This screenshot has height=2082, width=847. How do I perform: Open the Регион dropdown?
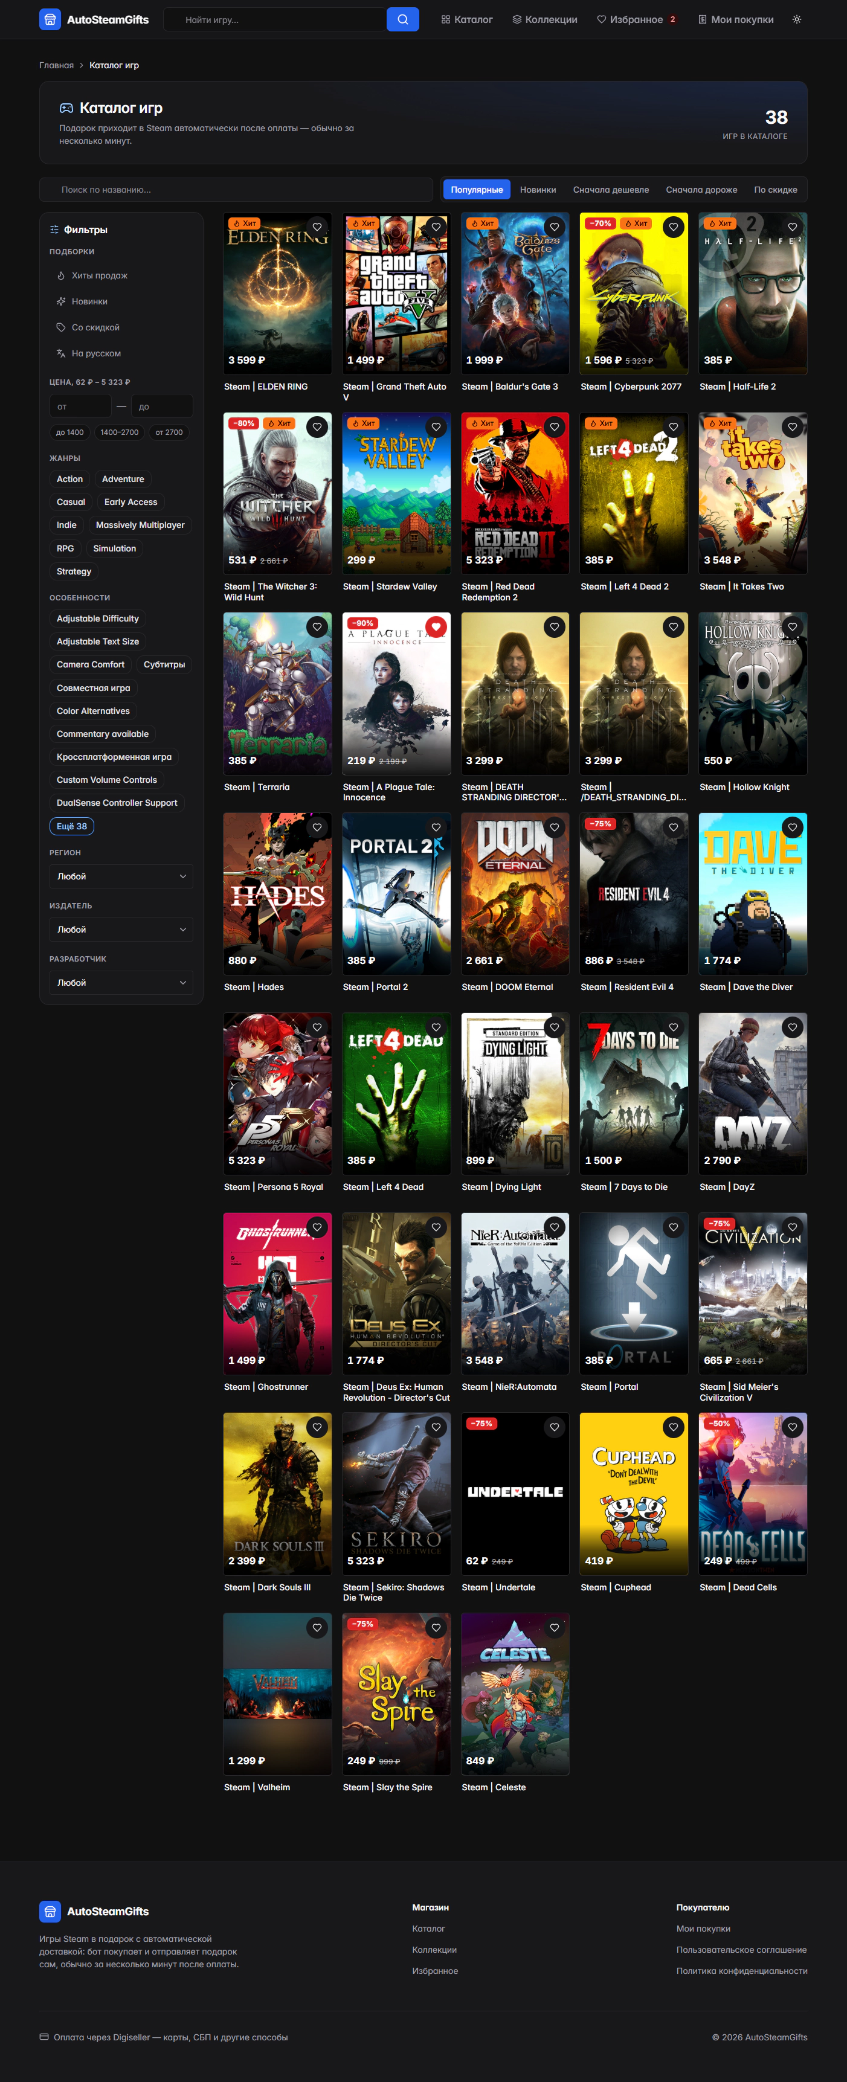pos(121,876)
